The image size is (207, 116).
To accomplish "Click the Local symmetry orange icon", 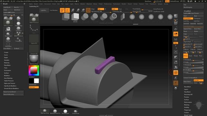I will 176,34.
